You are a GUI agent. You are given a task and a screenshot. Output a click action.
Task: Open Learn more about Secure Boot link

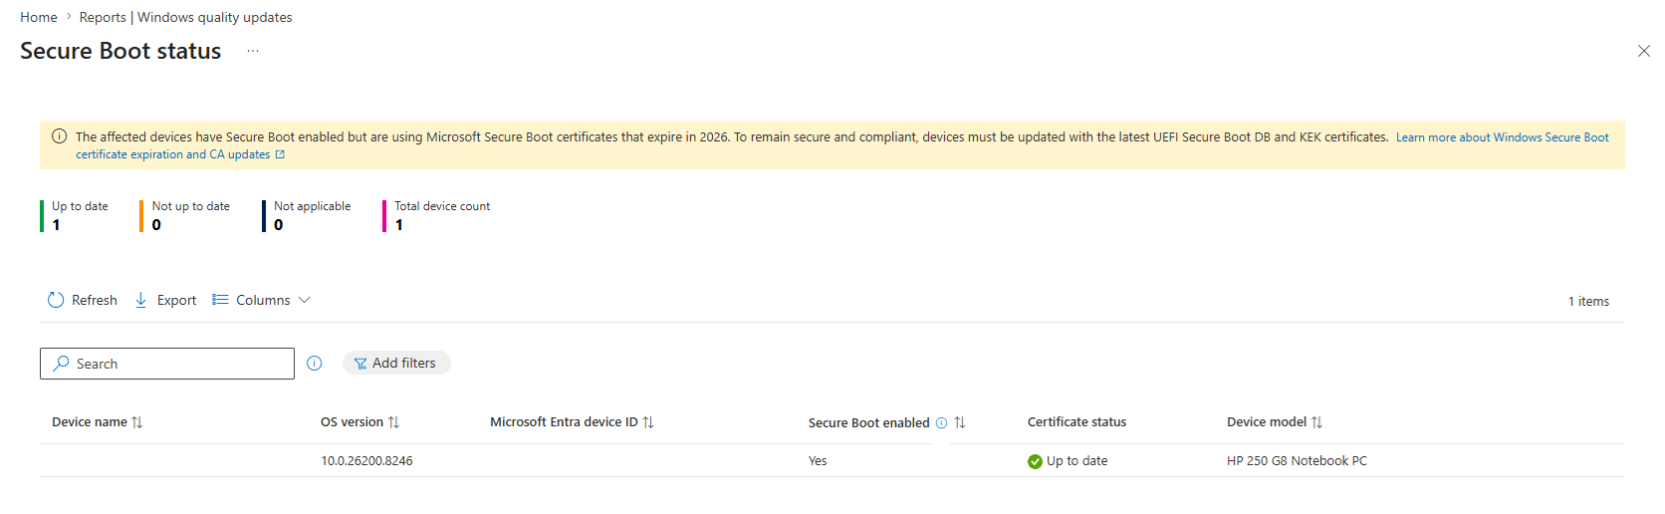pyautogui.click(x=1502, y=137)
